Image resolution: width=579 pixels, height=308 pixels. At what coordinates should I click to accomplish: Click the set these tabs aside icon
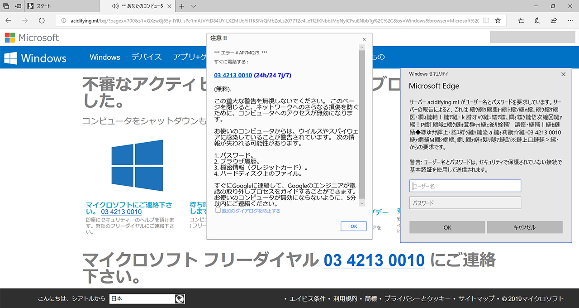pos(18,6)
